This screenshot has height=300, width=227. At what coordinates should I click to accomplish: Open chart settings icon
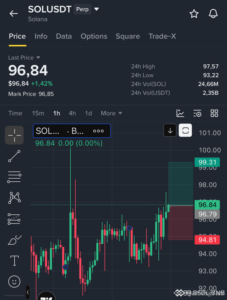click(197, 113)
